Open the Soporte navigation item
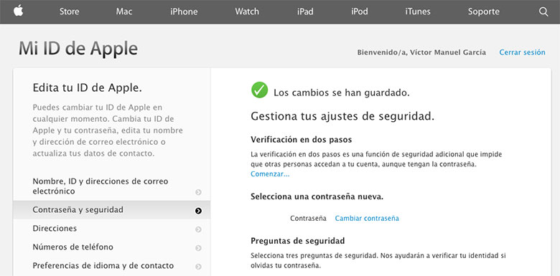Image resolution: width=560 pixels, height=276 pixels. (484, 11)
